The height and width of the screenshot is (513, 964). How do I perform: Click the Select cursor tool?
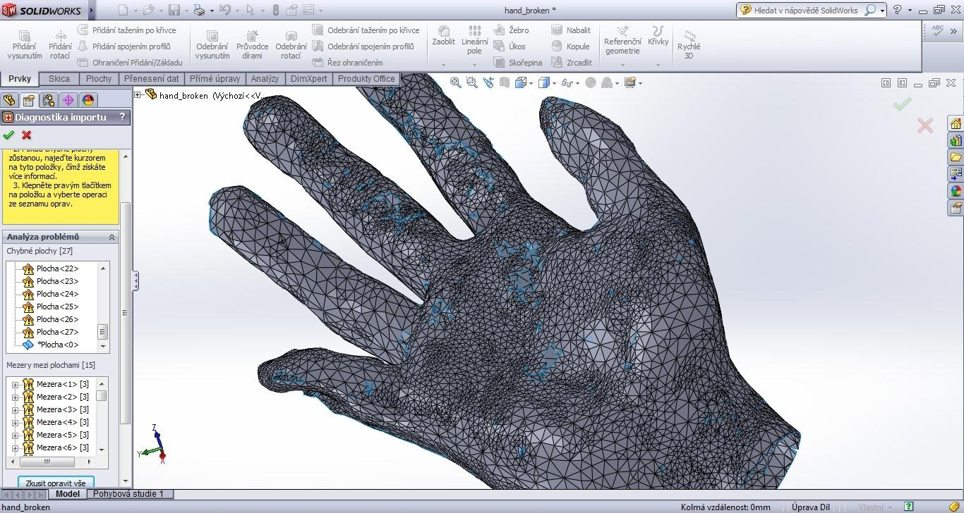tap(251, 10)
